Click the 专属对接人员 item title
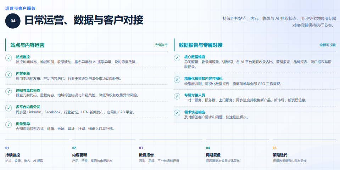Viewport: 340px width, 170px height. coord(195,95)
